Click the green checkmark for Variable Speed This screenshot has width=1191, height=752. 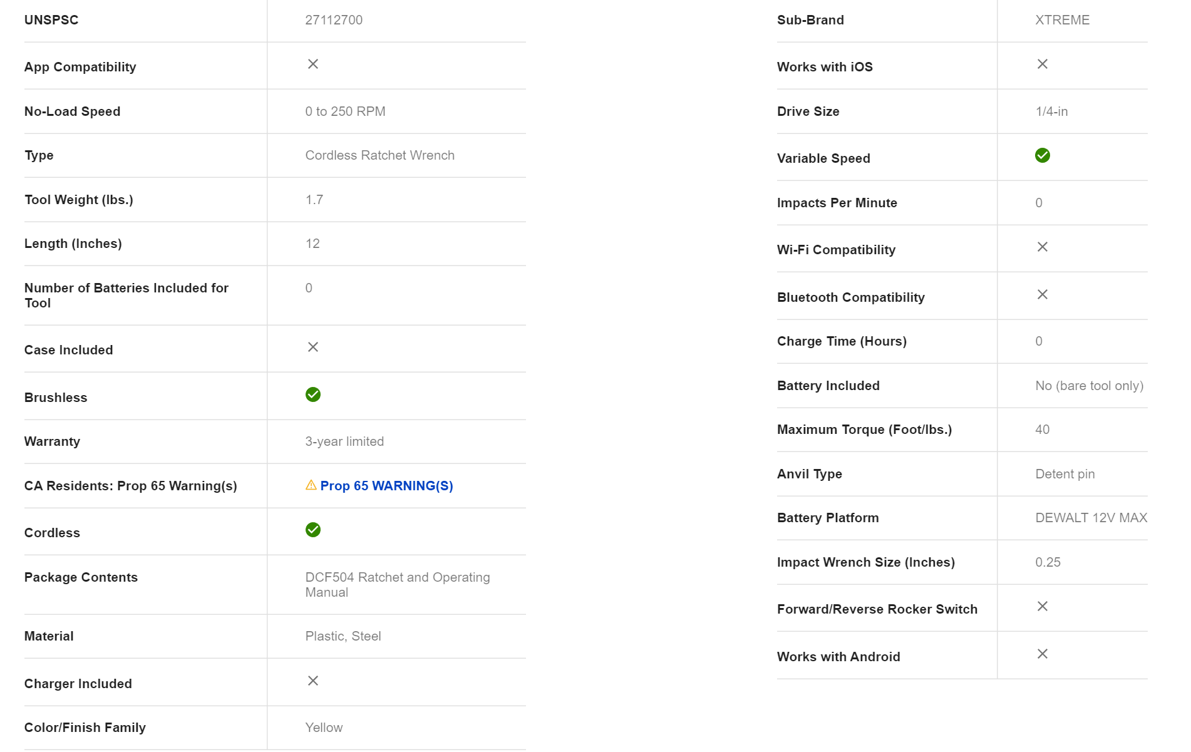(1042, 155)
